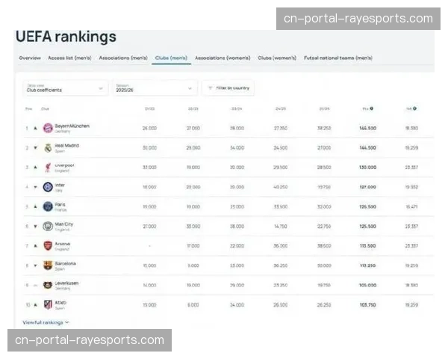Image resolution: width=448 pixels, height=359 pixels.
Task: Open the Real Madrid club link
Action: [x=66, y=145]
